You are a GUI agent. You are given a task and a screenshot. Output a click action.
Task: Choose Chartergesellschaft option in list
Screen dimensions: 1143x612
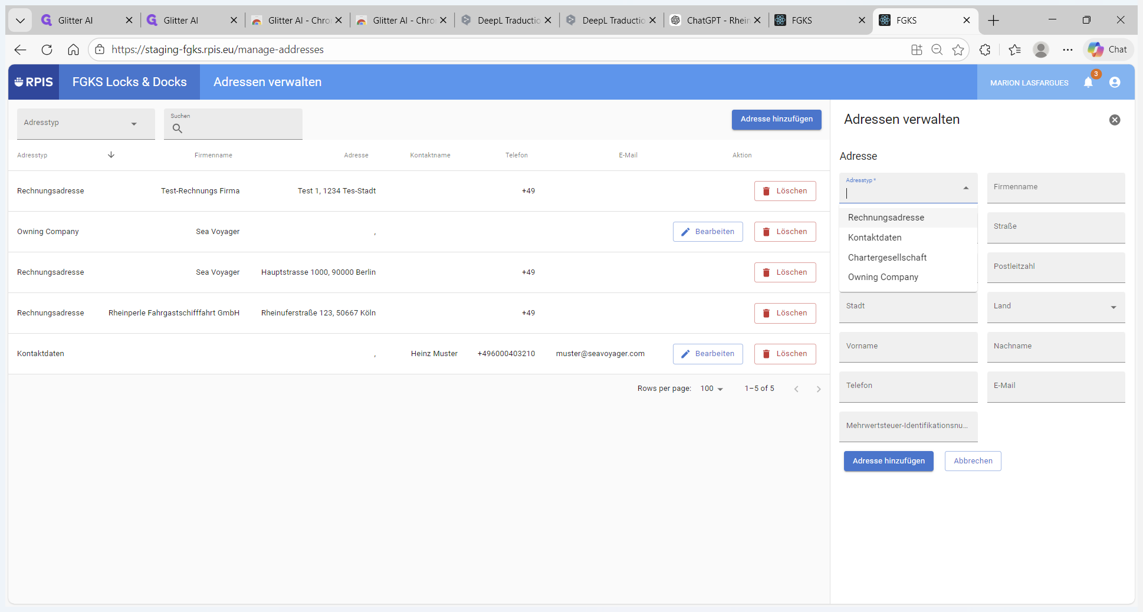coord(887,258)
